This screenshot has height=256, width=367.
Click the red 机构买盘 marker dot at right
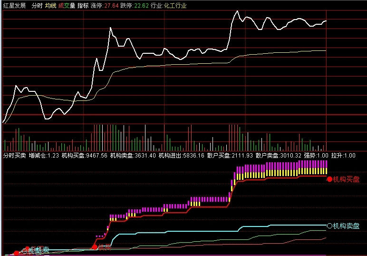click(x=330, y=179)
